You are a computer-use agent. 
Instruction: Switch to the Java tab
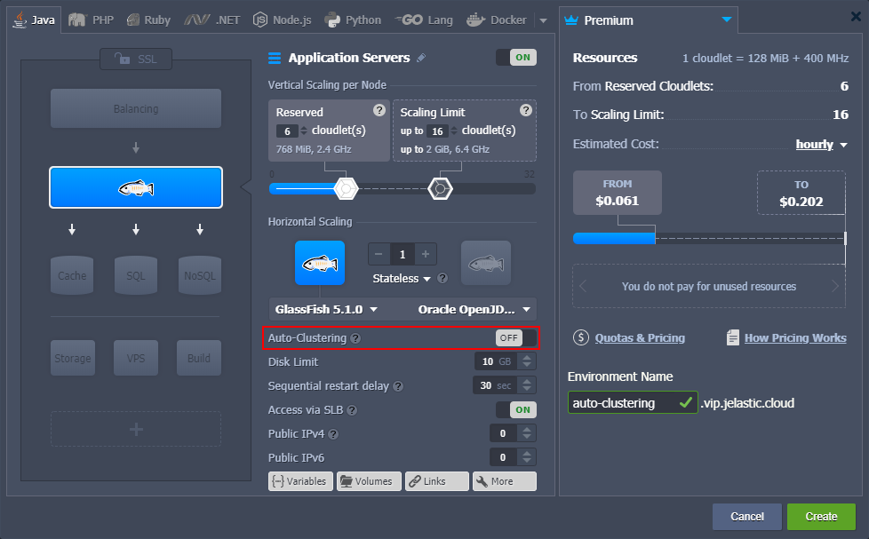35,20
